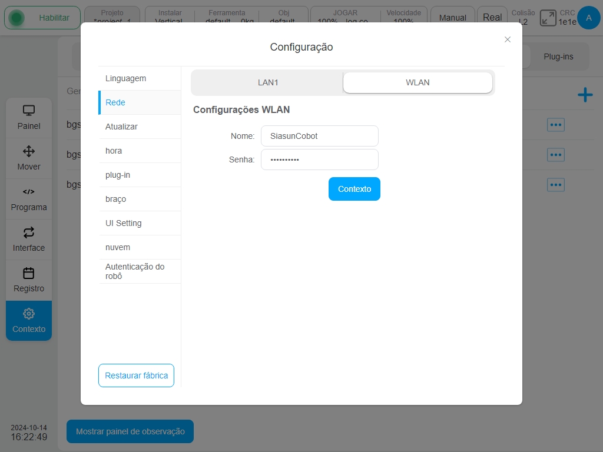Open the braço settings section
The width and height of the screenshot is (603, 452).
point(140,199)
